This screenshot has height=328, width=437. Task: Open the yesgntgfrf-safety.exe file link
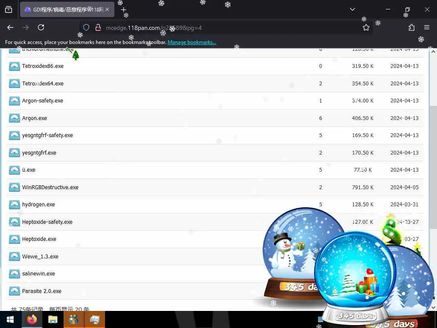point(47,135)
